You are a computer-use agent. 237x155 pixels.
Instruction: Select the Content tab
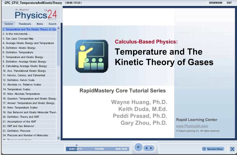(x=9, y=24)
